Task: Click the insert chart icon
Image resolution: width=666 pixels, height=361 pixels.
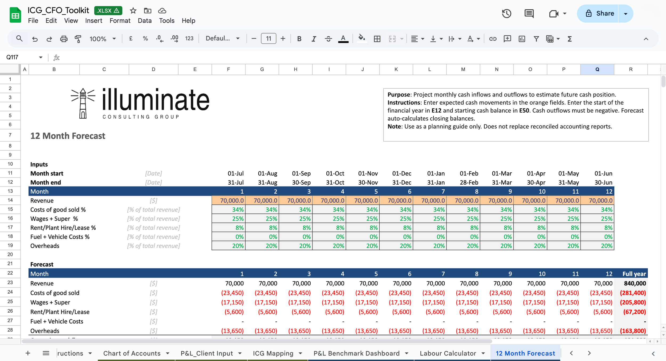Action: [x=522, y=39]
